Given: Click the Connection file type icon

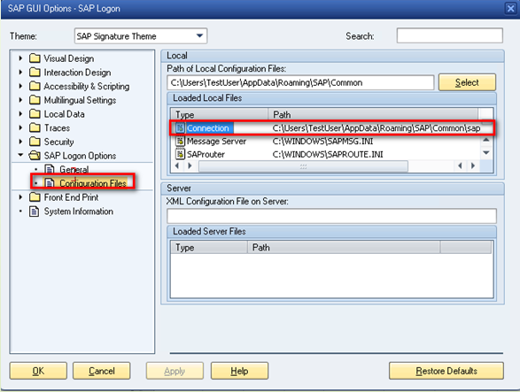Looking at the screenshot, I should click(x=180, y=128).
